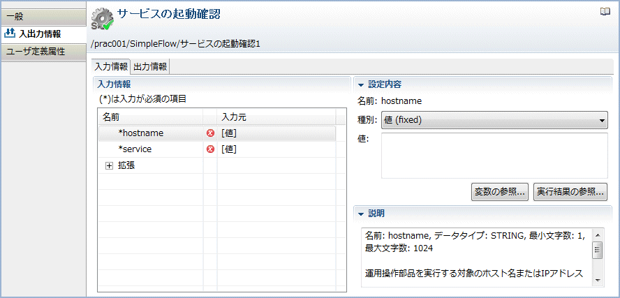Open the 種別 dropdown showing 値 (fixed)
This screenshot has width=620, height=298.
coord(494,120)
